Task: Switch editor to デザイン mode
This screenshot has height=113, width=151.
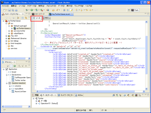Action: point(46,18)
